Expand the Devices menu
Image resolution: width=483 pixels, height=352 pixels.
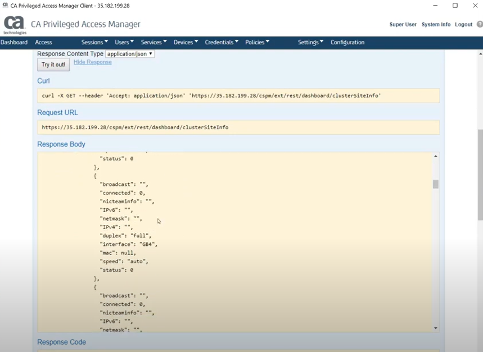[185, 42]
